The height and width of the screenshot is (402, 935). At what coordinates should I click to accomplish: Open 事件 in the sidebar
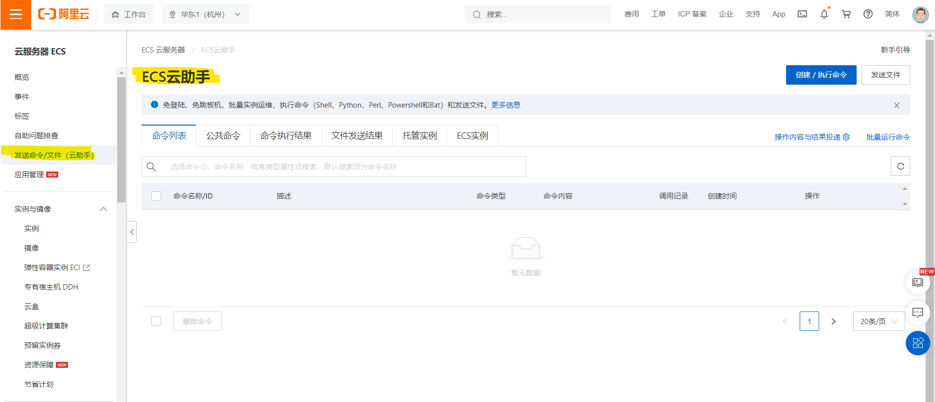pos(22,96)
